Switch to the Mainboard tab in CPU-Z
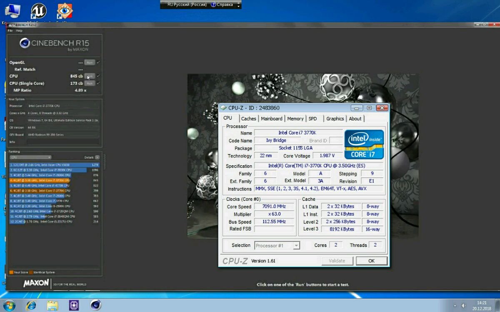 point(272,119)
